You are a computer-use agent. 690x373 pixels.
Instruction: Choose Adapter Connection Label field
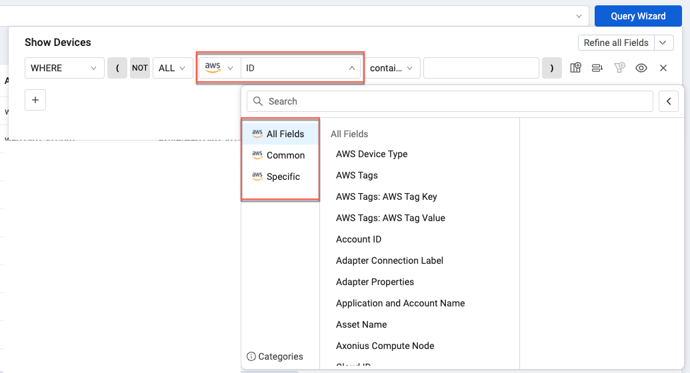click(x=389, y=260)
